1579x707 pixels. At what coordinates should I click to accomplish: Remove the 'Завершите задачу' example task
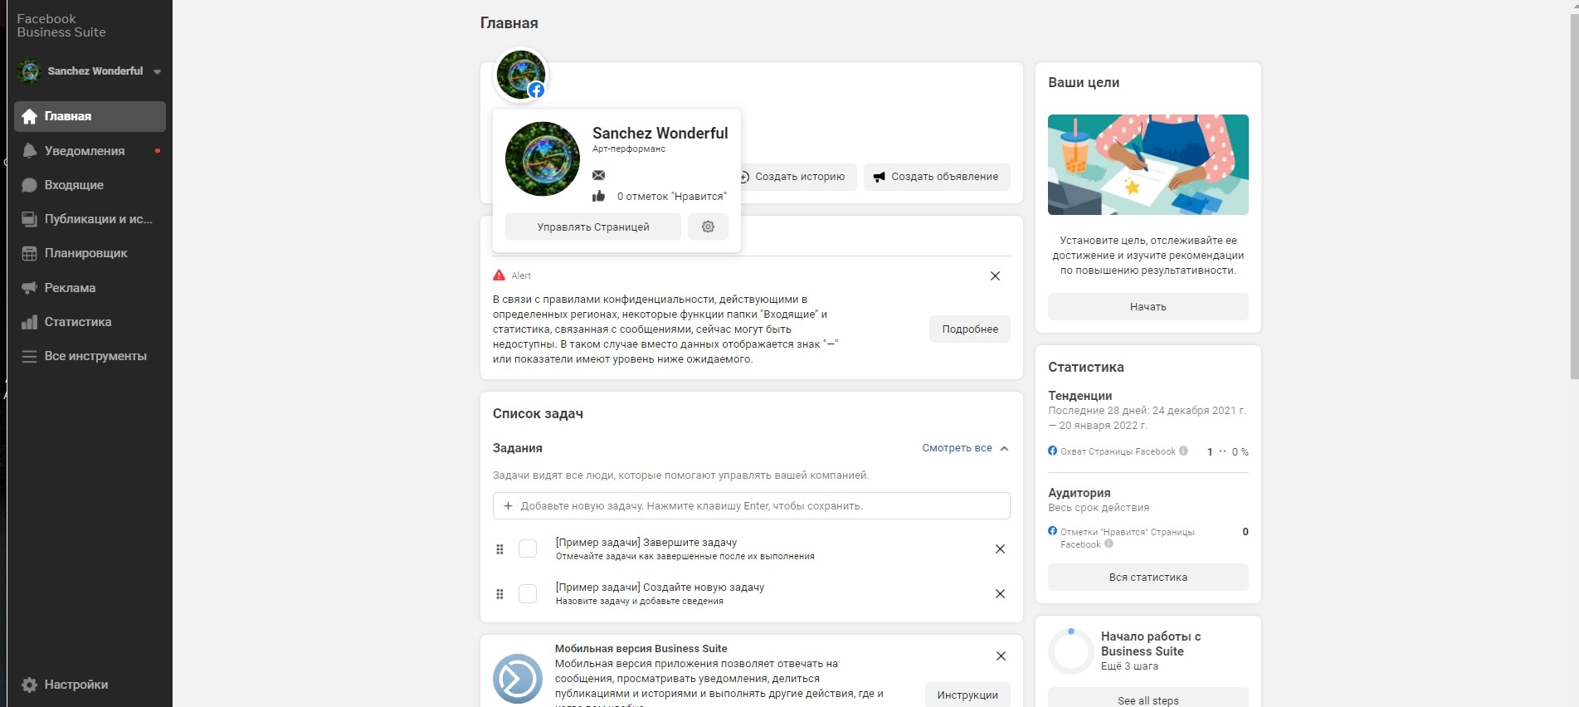point(1000,549)
